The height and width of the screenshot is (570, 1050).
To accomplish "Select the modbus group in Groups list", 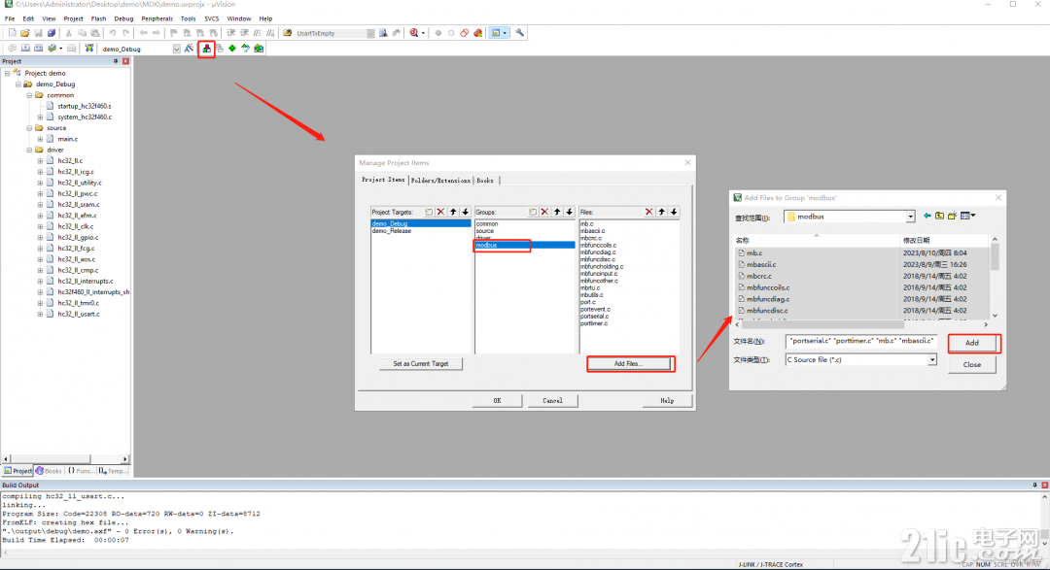I will (524, 246).
